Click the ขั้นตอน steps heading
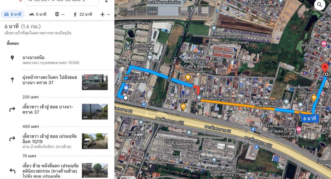The image size is (331, 179). coord(13,43)
